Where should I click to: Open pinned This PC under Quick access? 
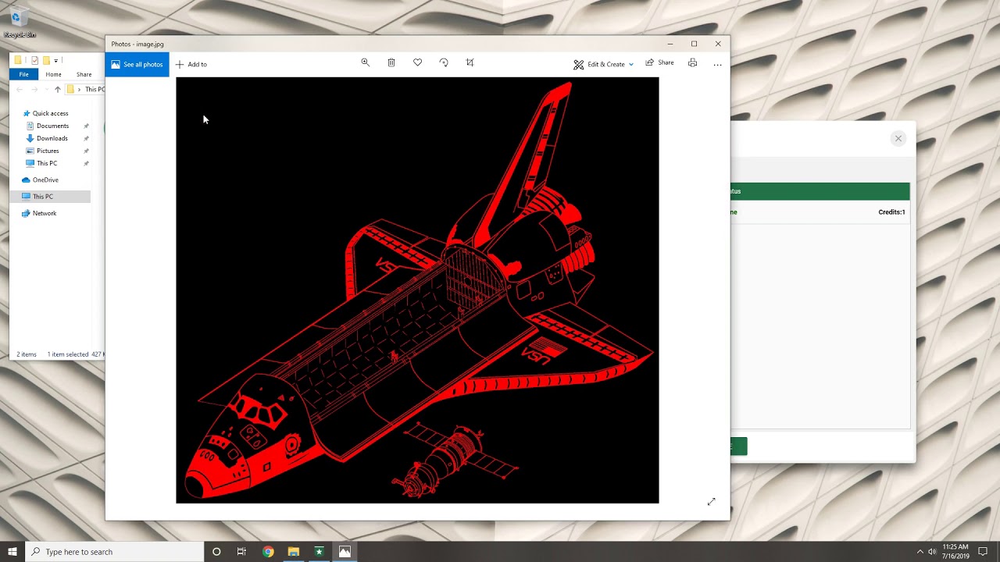47,163
